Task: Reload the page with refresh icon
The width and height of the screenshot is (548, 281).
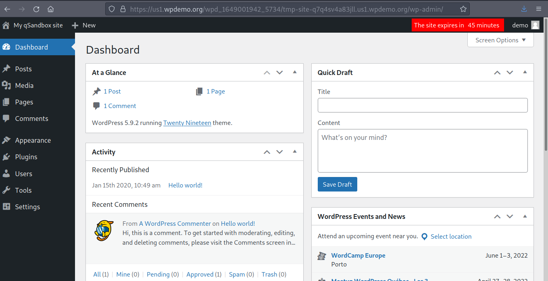Action: [36, 9]
